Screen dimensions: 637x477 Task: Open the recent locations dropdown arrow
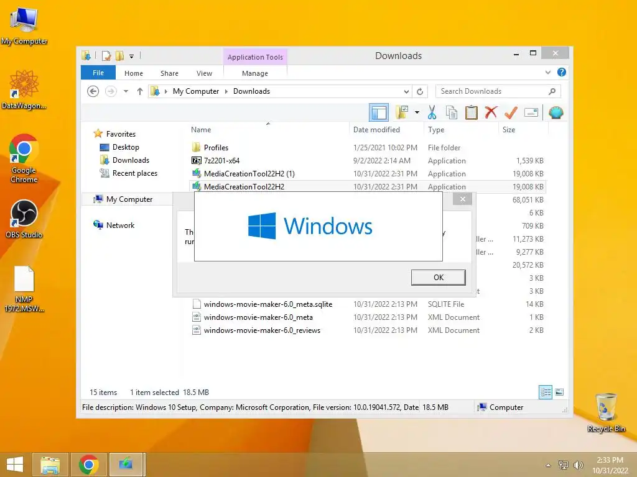click(126, 91)
